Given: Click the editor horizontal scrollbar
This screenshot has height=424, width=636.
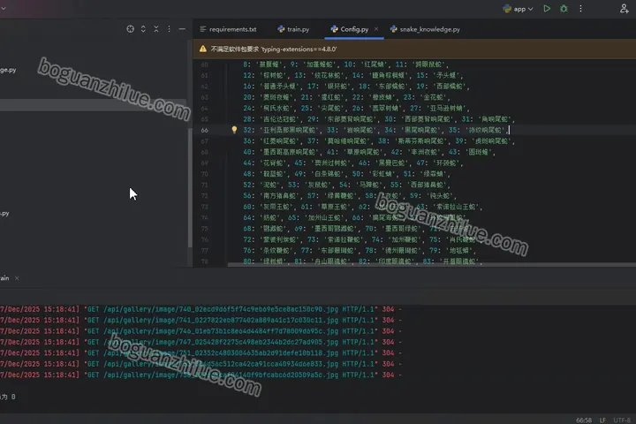Looking at the screenshot, I should click(x=432, y=264).
